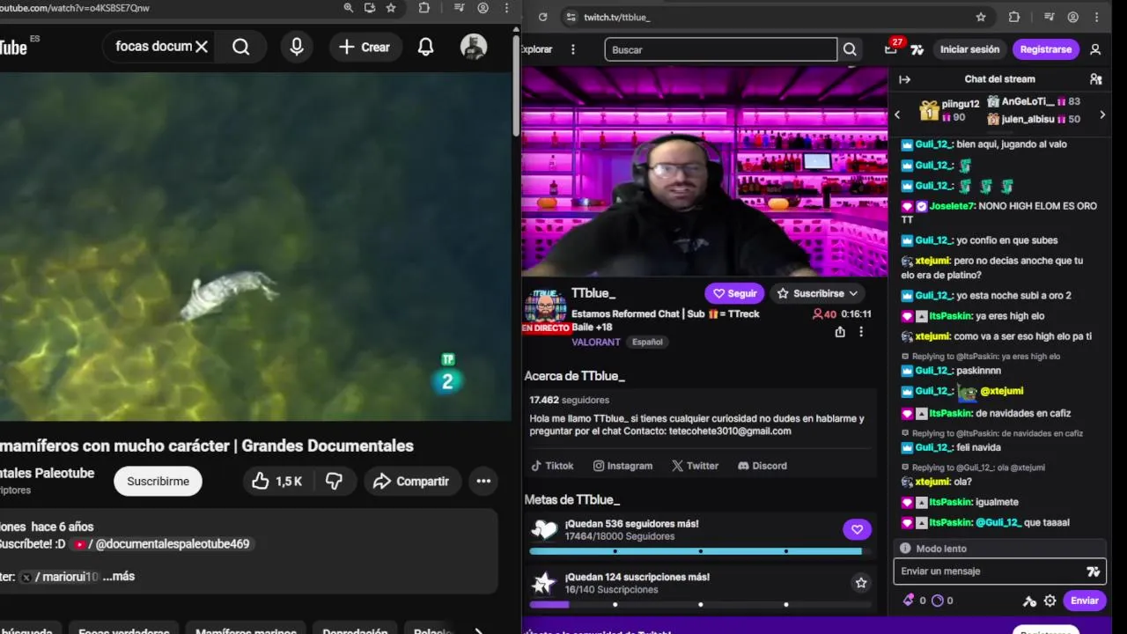This screenshot has width=1127, height=634.
Task: Follow TTblue_ with the Seguir button
Action: 735,293
